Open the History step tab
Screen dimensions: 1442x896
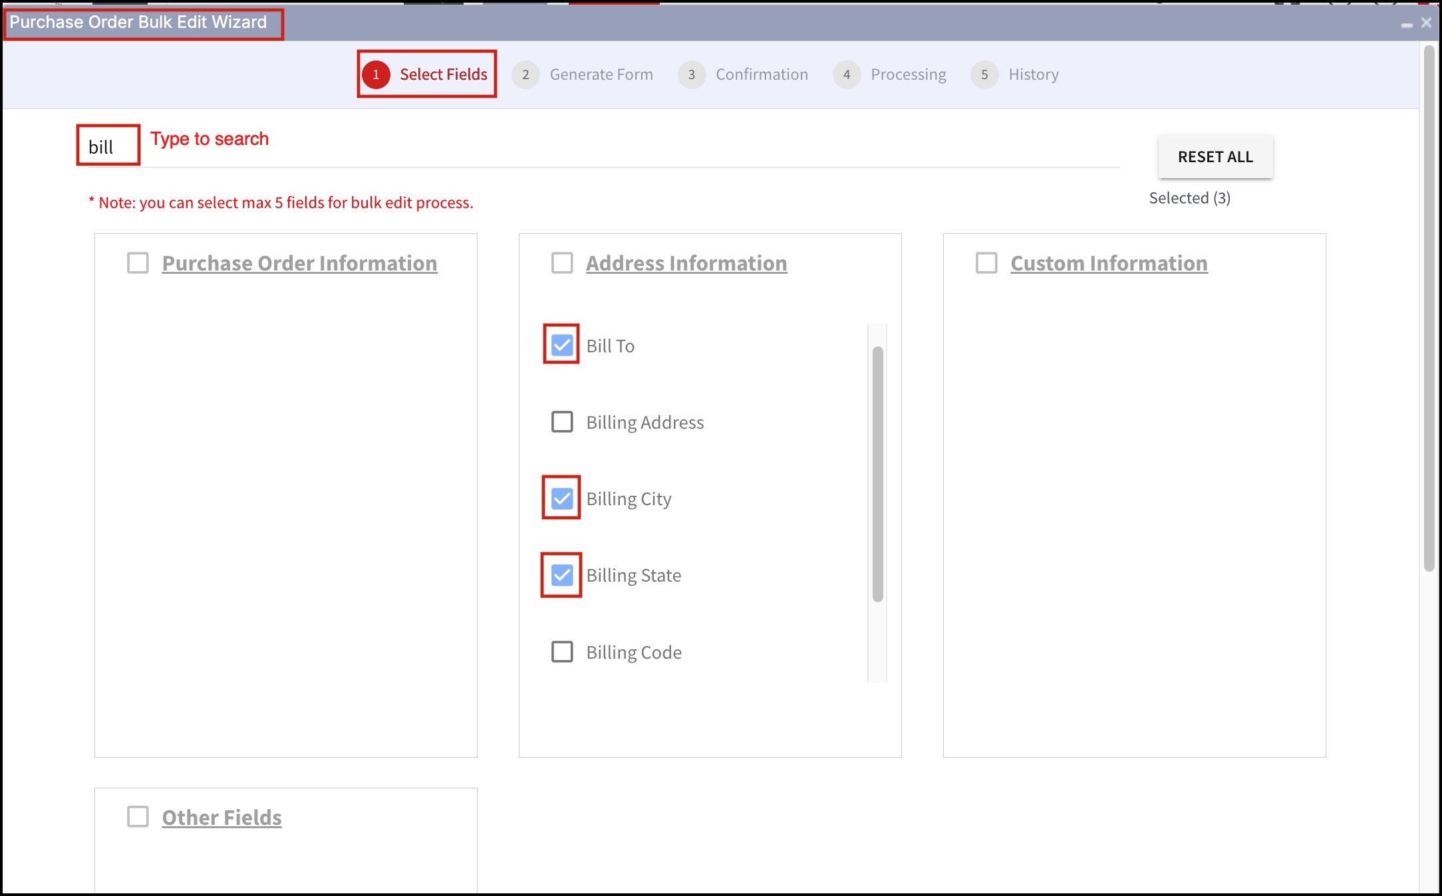[x=1033, y=74]
